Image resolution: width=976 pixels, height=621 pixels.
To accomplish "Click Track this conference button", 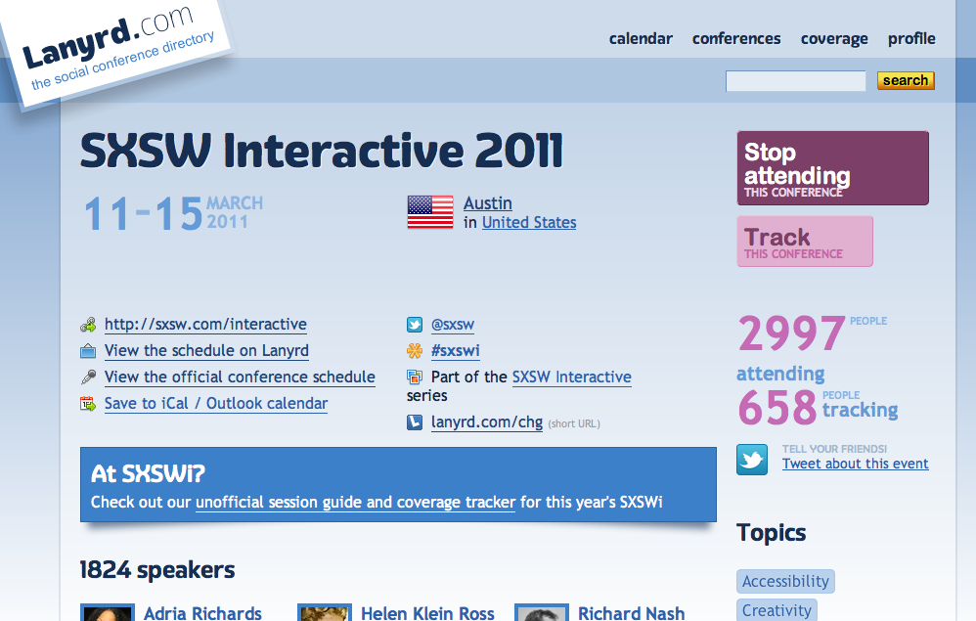I will [805, 242].
